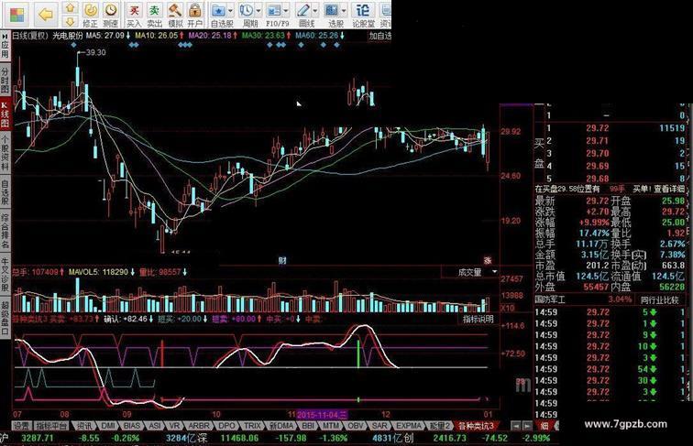The height and width of the screenshot is (446, 693).
Task: Open the colorful home menu icon
Action: pos(17,14)
